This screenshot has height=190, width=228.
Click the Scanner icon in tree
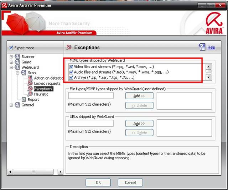[x=17, y=57]
